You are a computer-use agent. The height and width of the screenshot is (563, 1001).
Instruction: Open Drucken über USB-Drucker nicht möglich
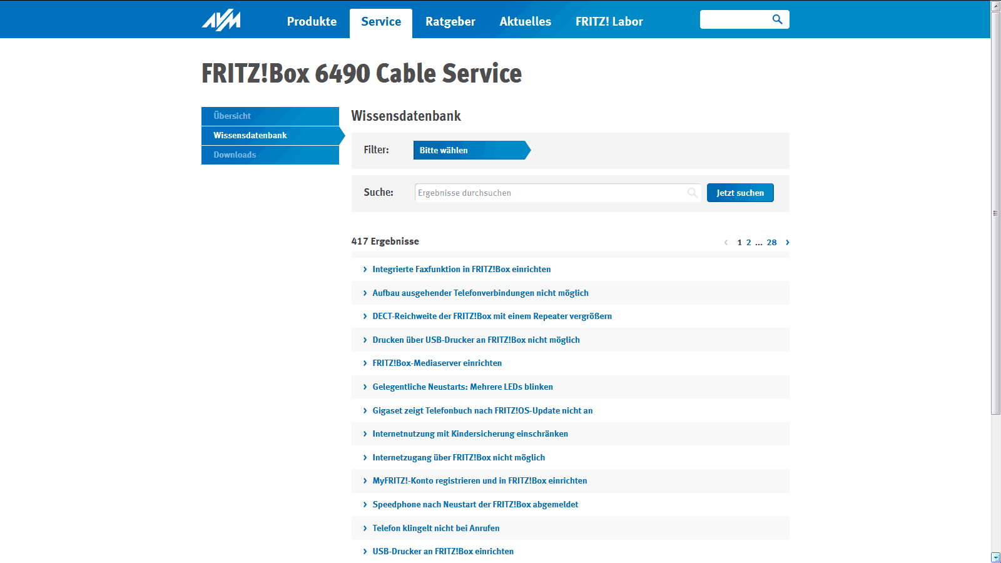(x=476, y=340)
